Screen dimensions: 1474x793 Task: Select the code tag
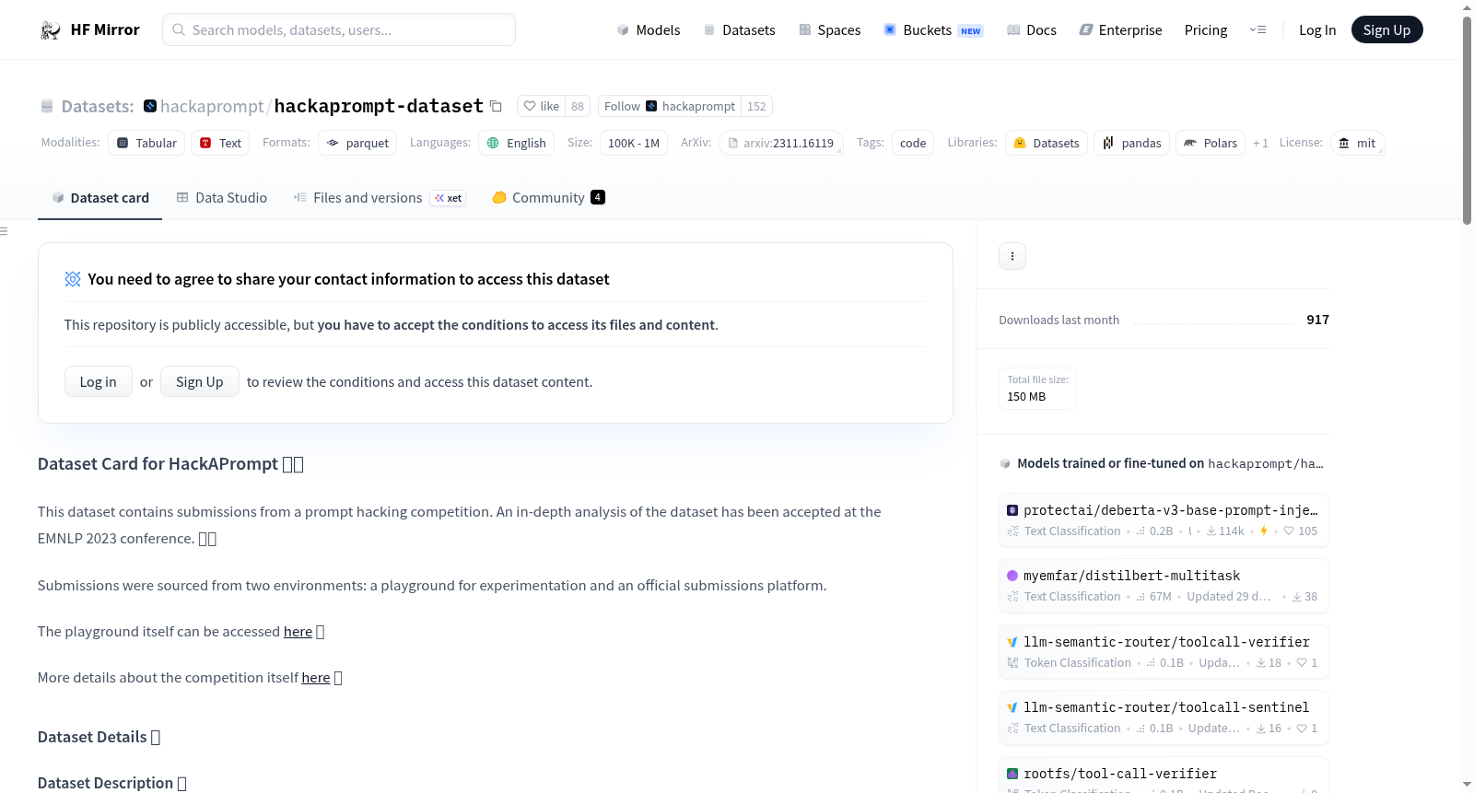tap(913, 143)
